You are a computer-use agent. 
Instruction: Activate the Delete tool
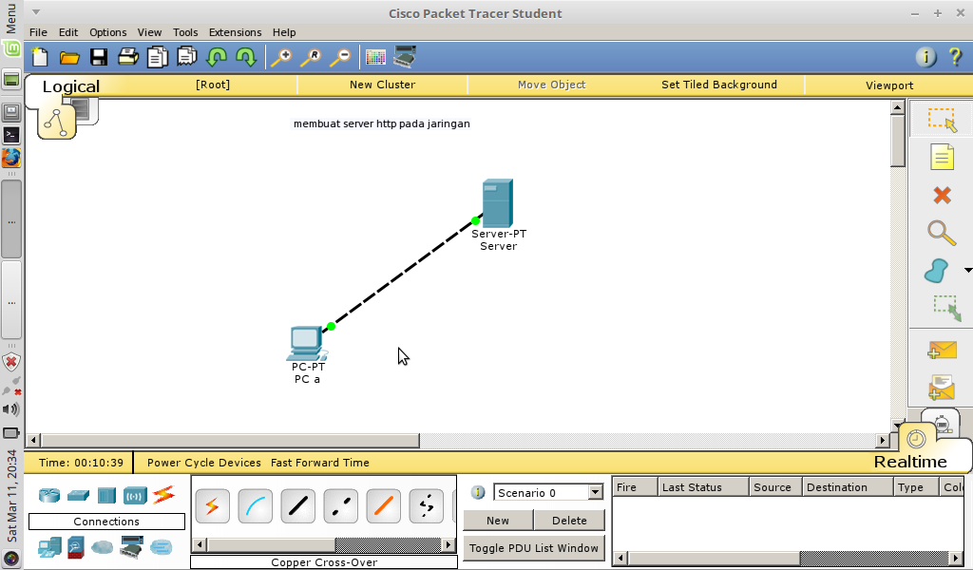(x=942, y=195)
